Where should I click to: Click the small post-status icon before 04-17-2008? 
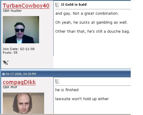point(4,74)
